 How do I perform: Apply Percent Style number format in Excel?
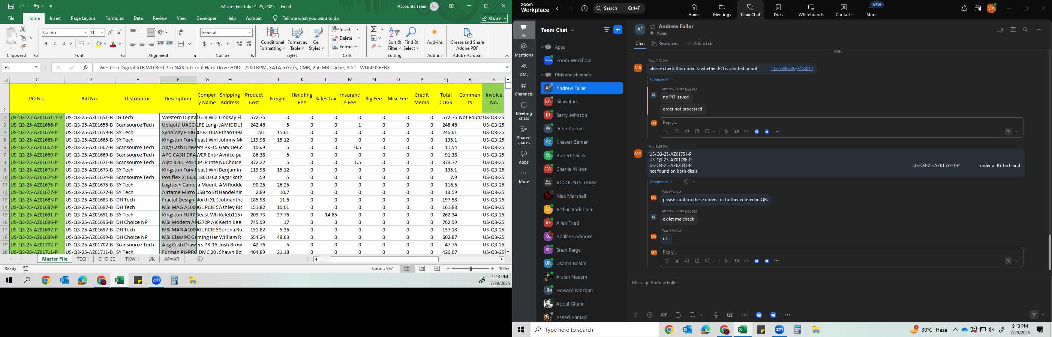[x=219, y=44]
